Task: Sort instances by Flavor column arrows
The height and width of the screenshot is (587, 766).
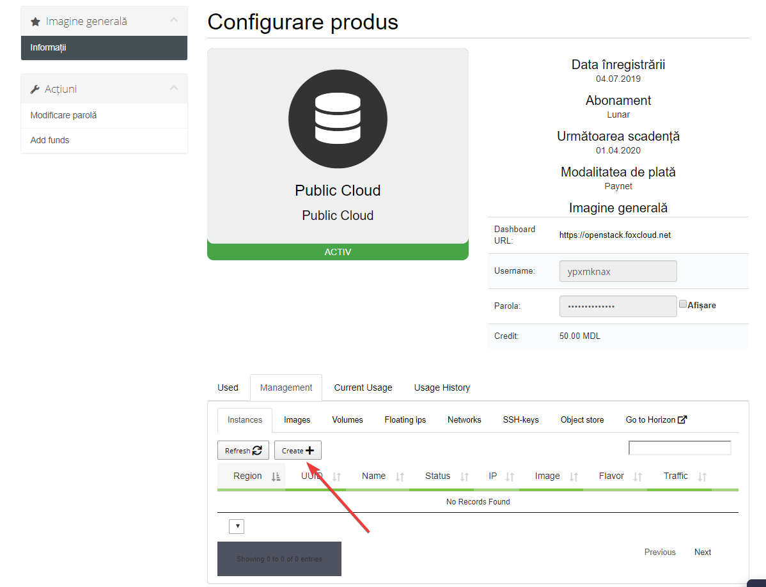Action: point(637,476)
